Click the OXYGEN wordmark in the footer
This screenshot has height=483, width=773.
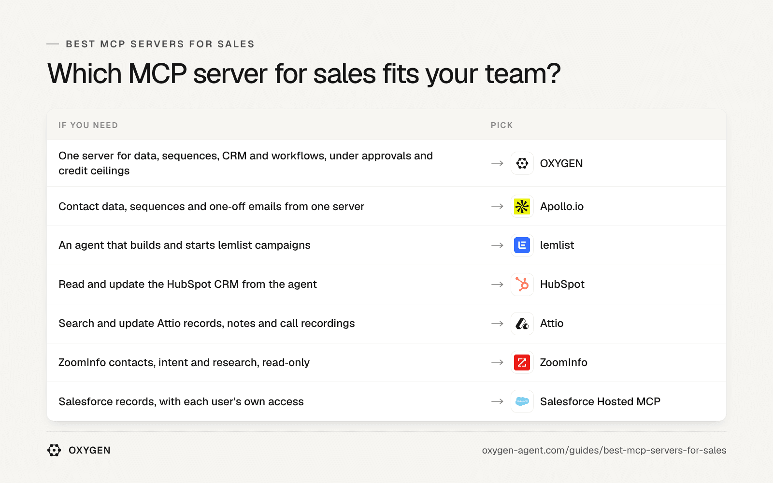coord(89,450)
